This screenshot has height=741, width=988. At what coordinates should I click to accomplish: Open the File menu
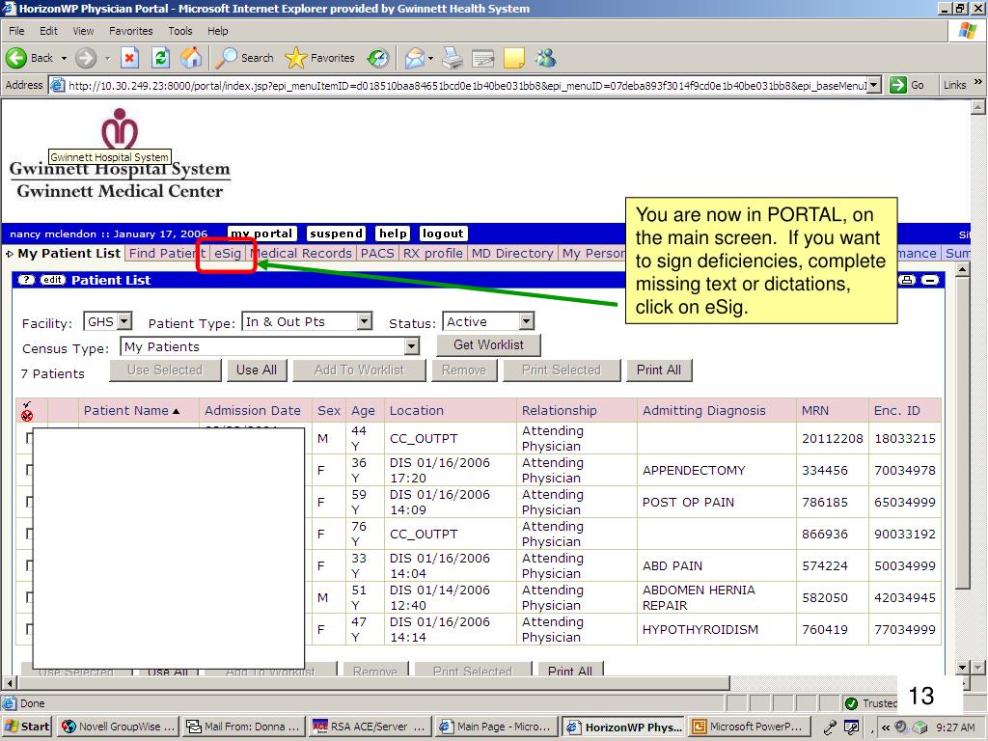[x=16, y=31]
